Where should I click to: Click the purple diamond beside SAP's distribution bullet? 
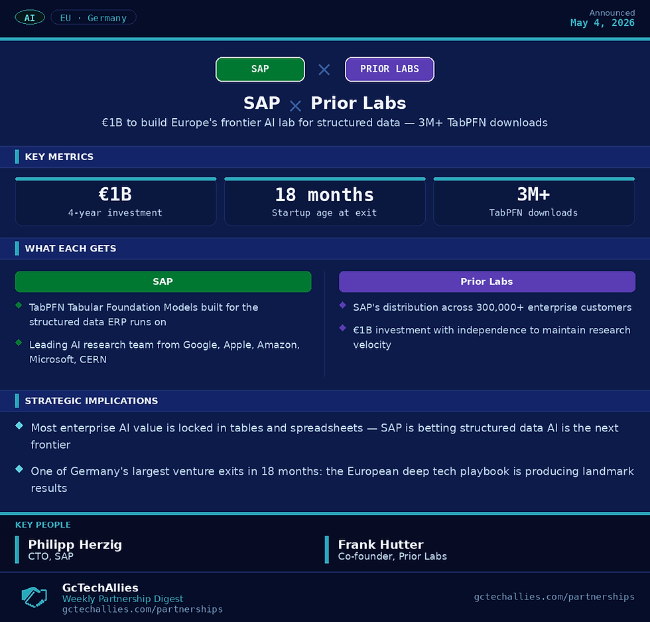[x=342, y=305]
